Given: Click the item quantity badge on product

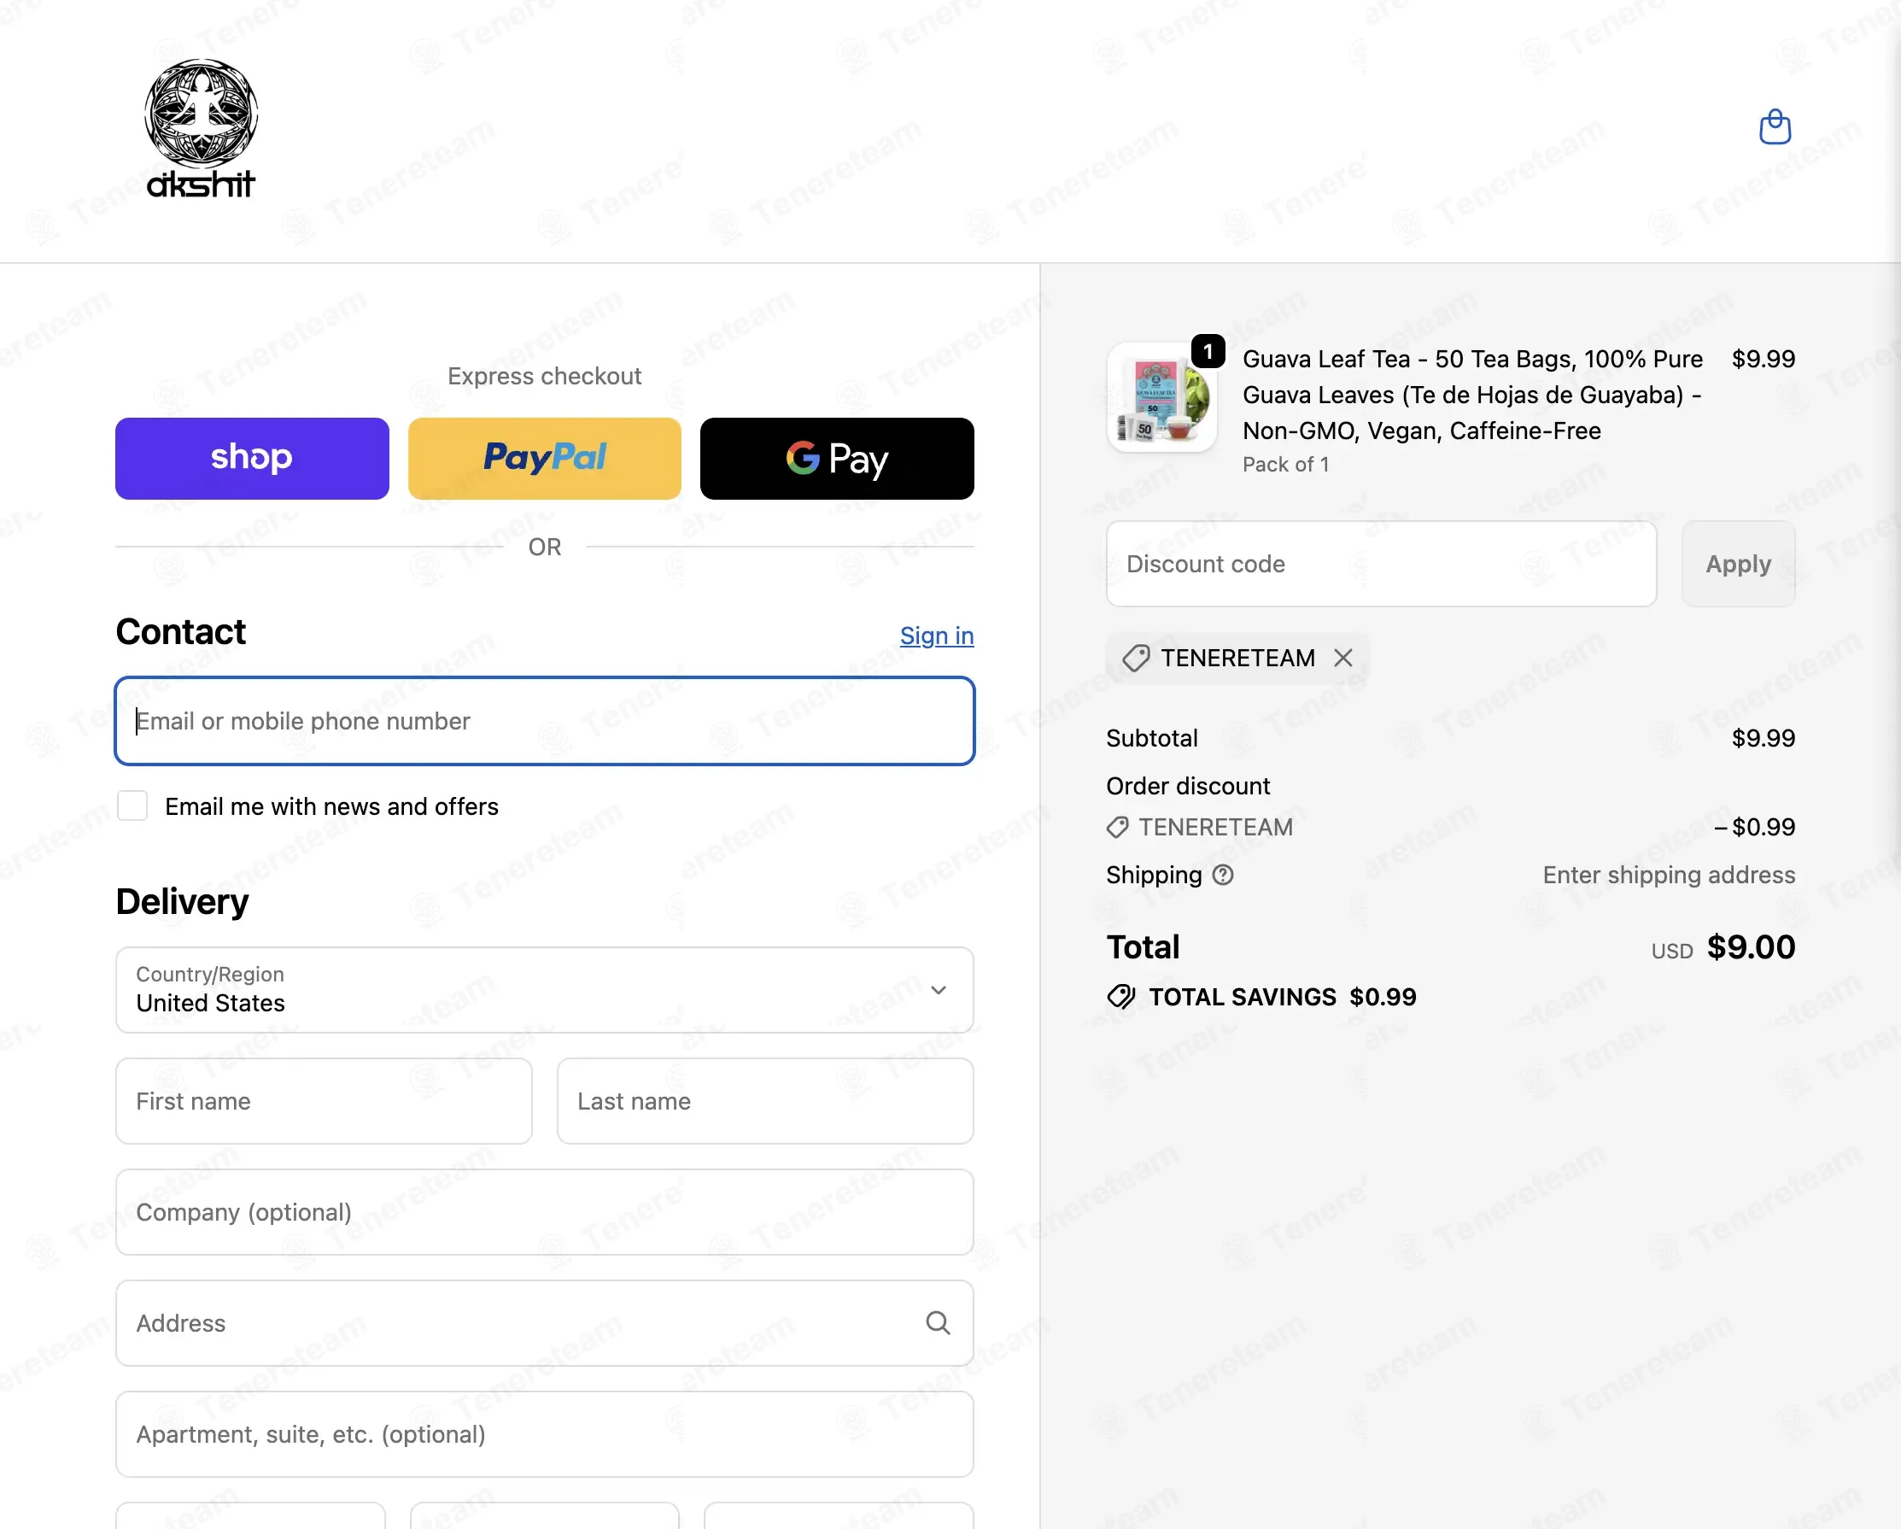Looking at the screenshot, I should click(1208, 351).
